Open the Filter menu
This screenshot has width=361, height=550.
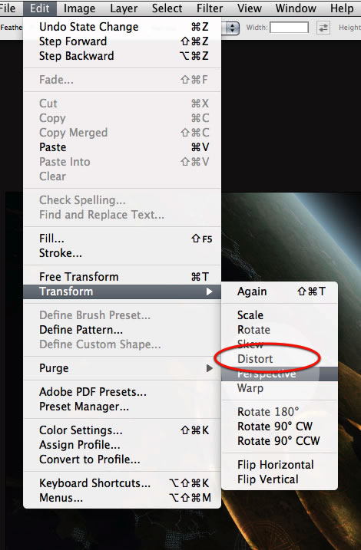210,8
